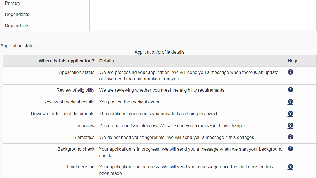Open help icon for Application status row
The image size is (317, 178).
tap(290, 72)
